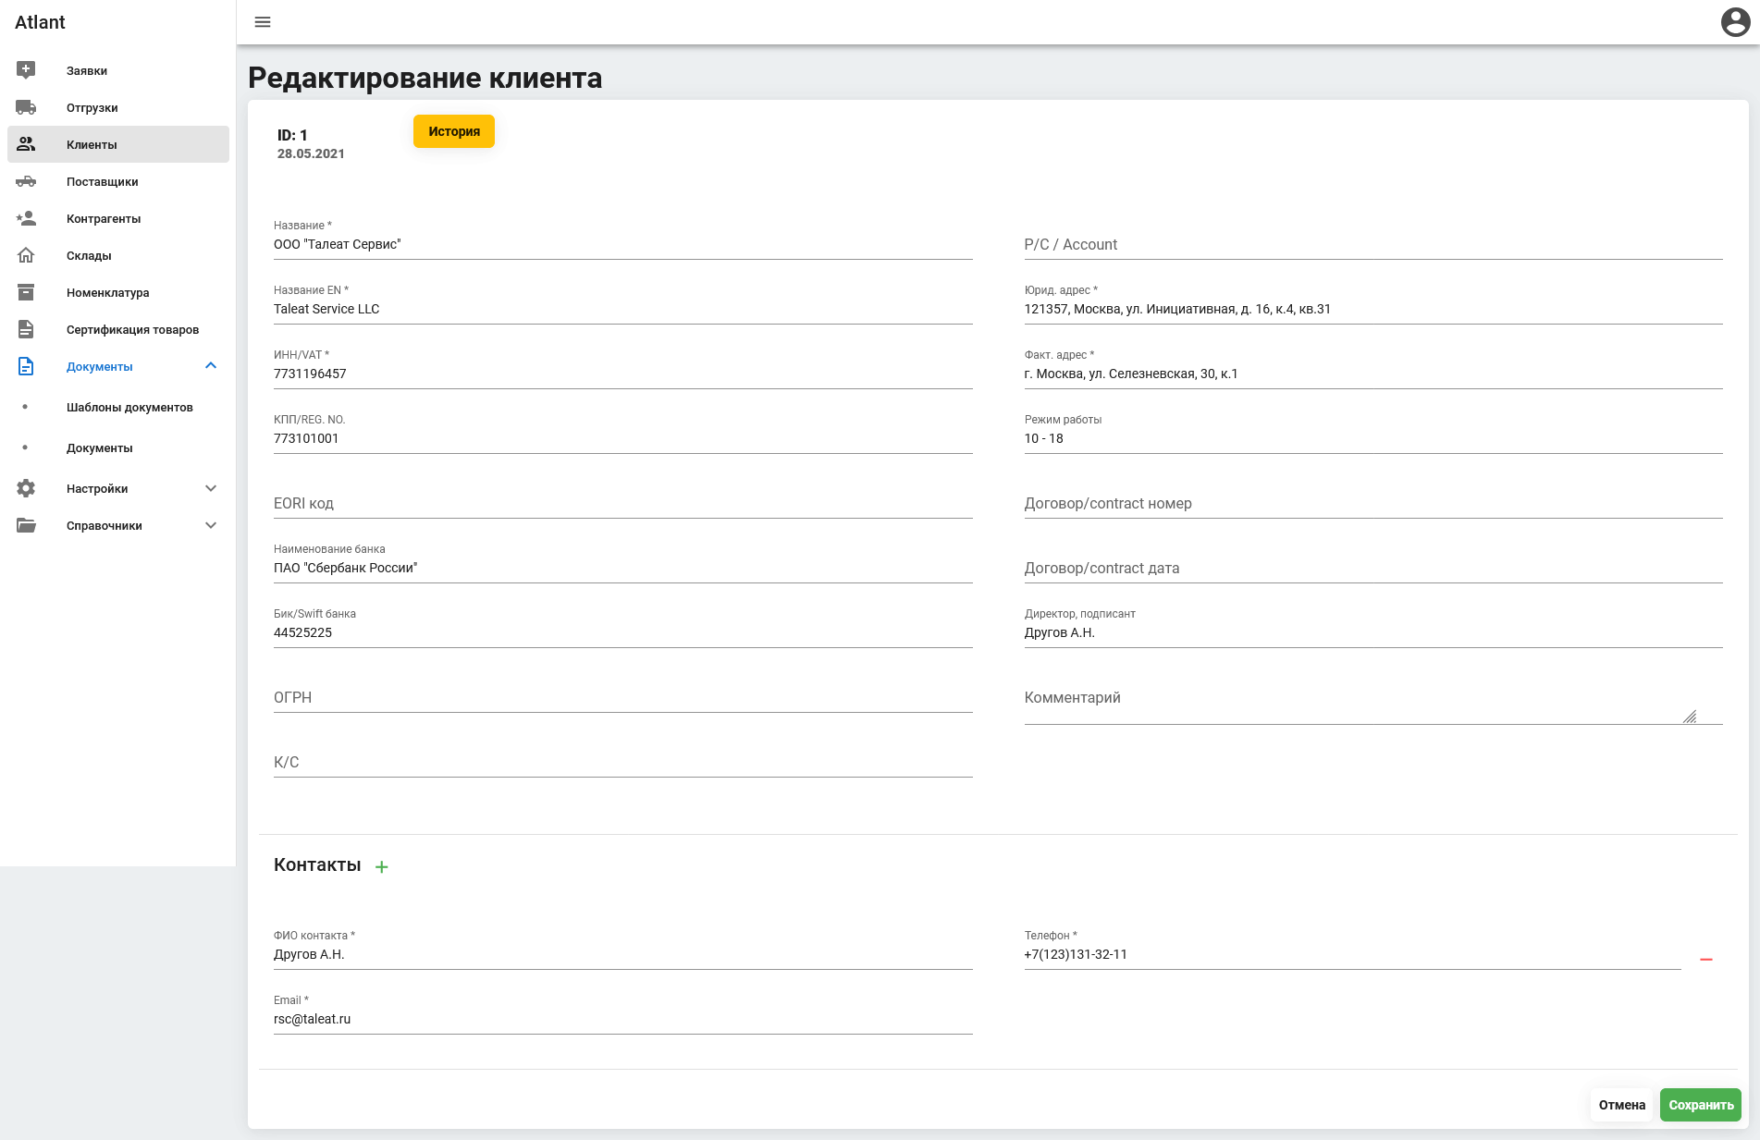Click the EORI код input field
Image resolution: width=1760 pixels, height=1140 pixels.
tap(623, 503)
